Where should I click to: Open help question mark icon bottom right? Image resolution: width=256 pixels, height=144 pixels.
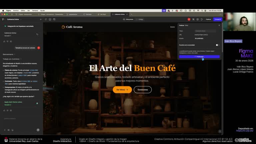pos(220,131)
